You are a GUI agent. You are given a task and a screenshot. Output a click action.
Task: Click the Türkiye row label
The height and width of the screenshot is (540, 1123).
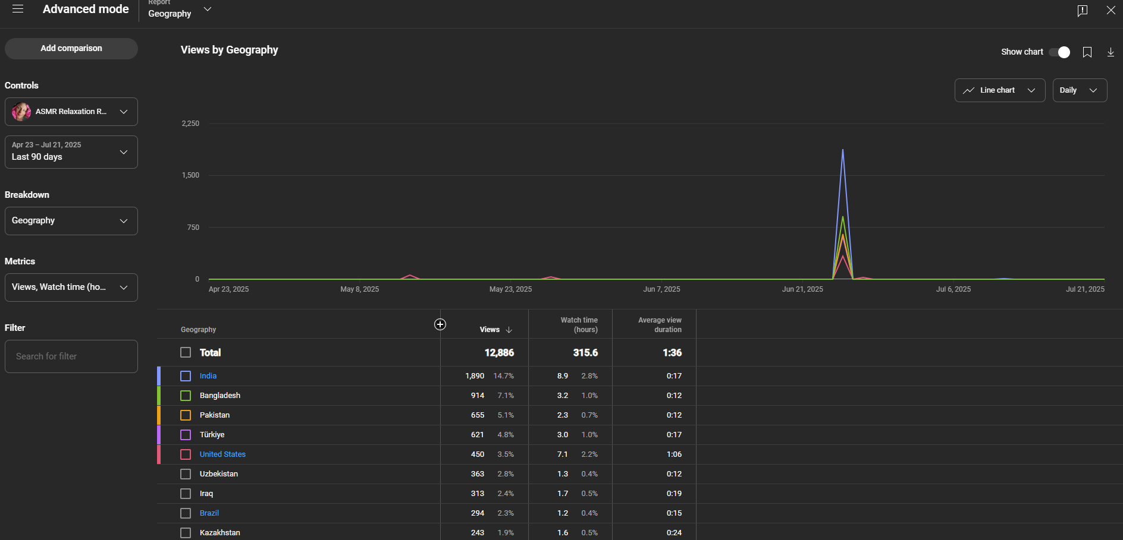click(x=212, y=435)
